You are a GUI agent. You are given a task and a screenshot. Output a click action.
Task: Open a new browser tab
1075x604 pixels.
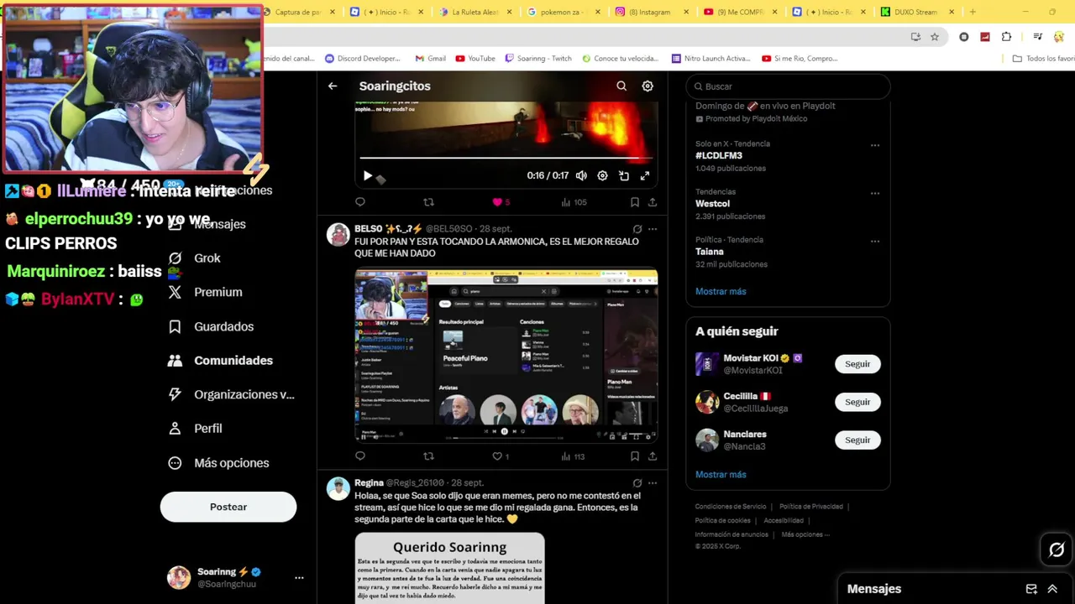tap(973, 12)
